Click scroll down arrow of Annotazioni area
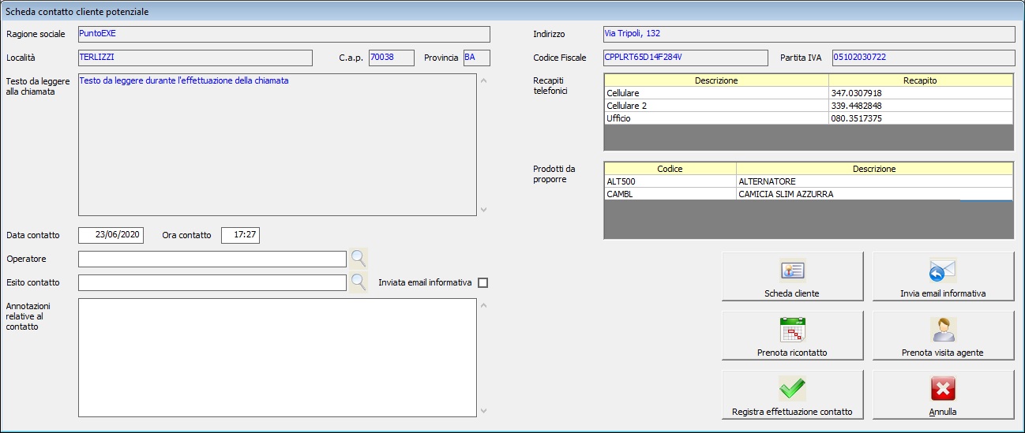The height and width of the screenshot is (433, 1025). (x=483, y=411)
